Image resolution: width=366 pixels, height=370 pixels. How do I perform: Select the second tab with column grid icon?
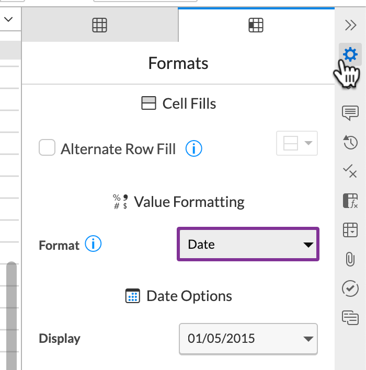tap(256, 25)
